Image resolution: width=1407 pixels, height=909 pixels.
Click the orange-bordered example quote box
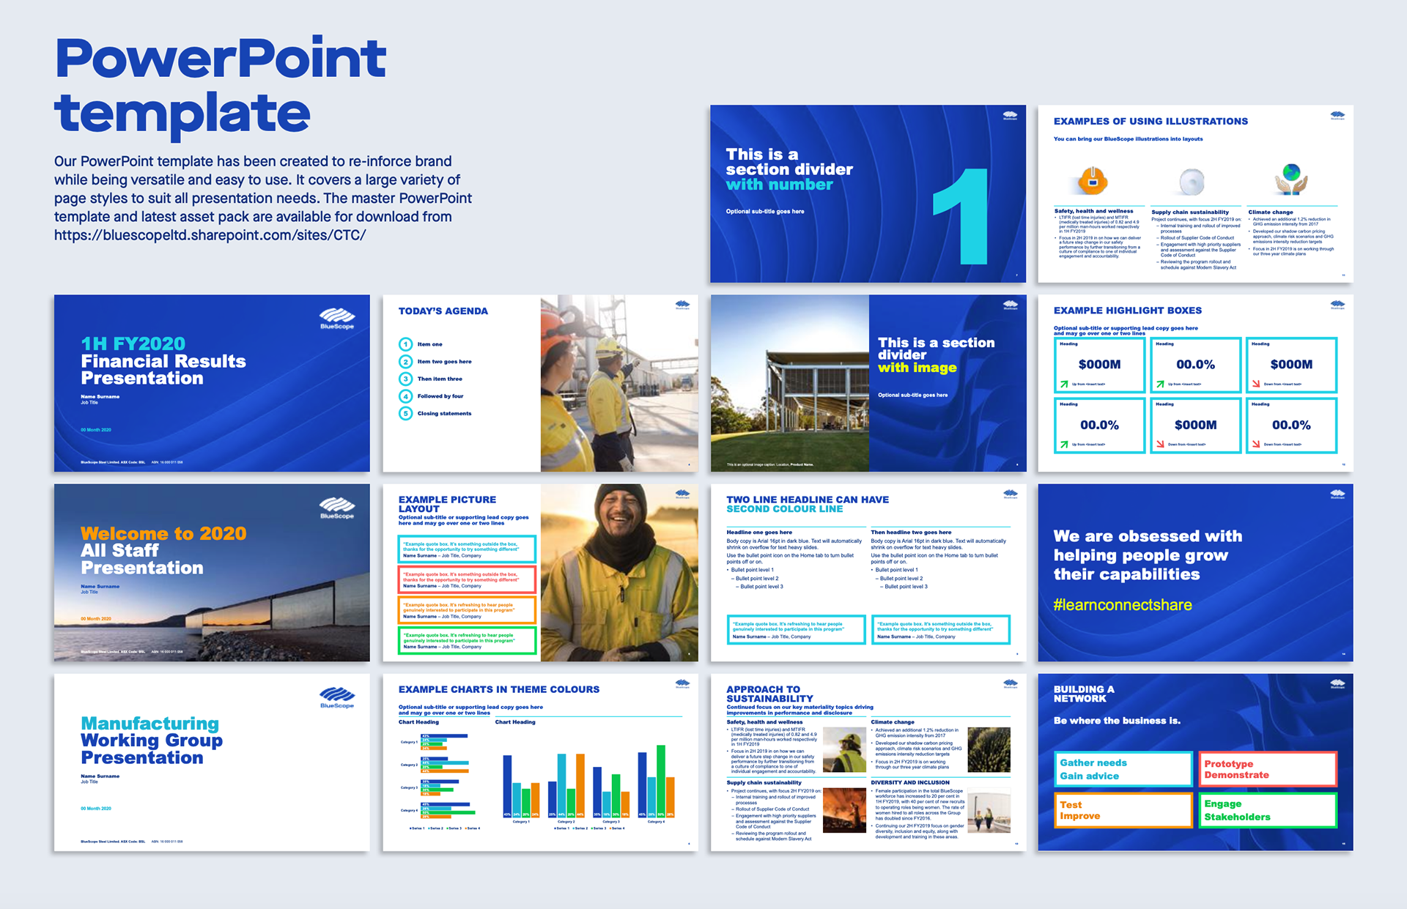467,610
